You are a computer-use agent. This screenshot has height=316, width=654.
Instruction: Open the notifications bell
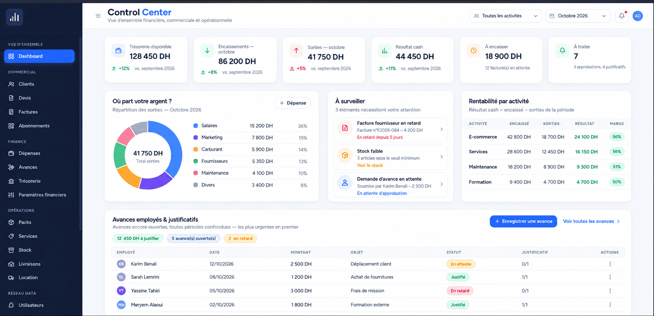click(x=622, y=16)
